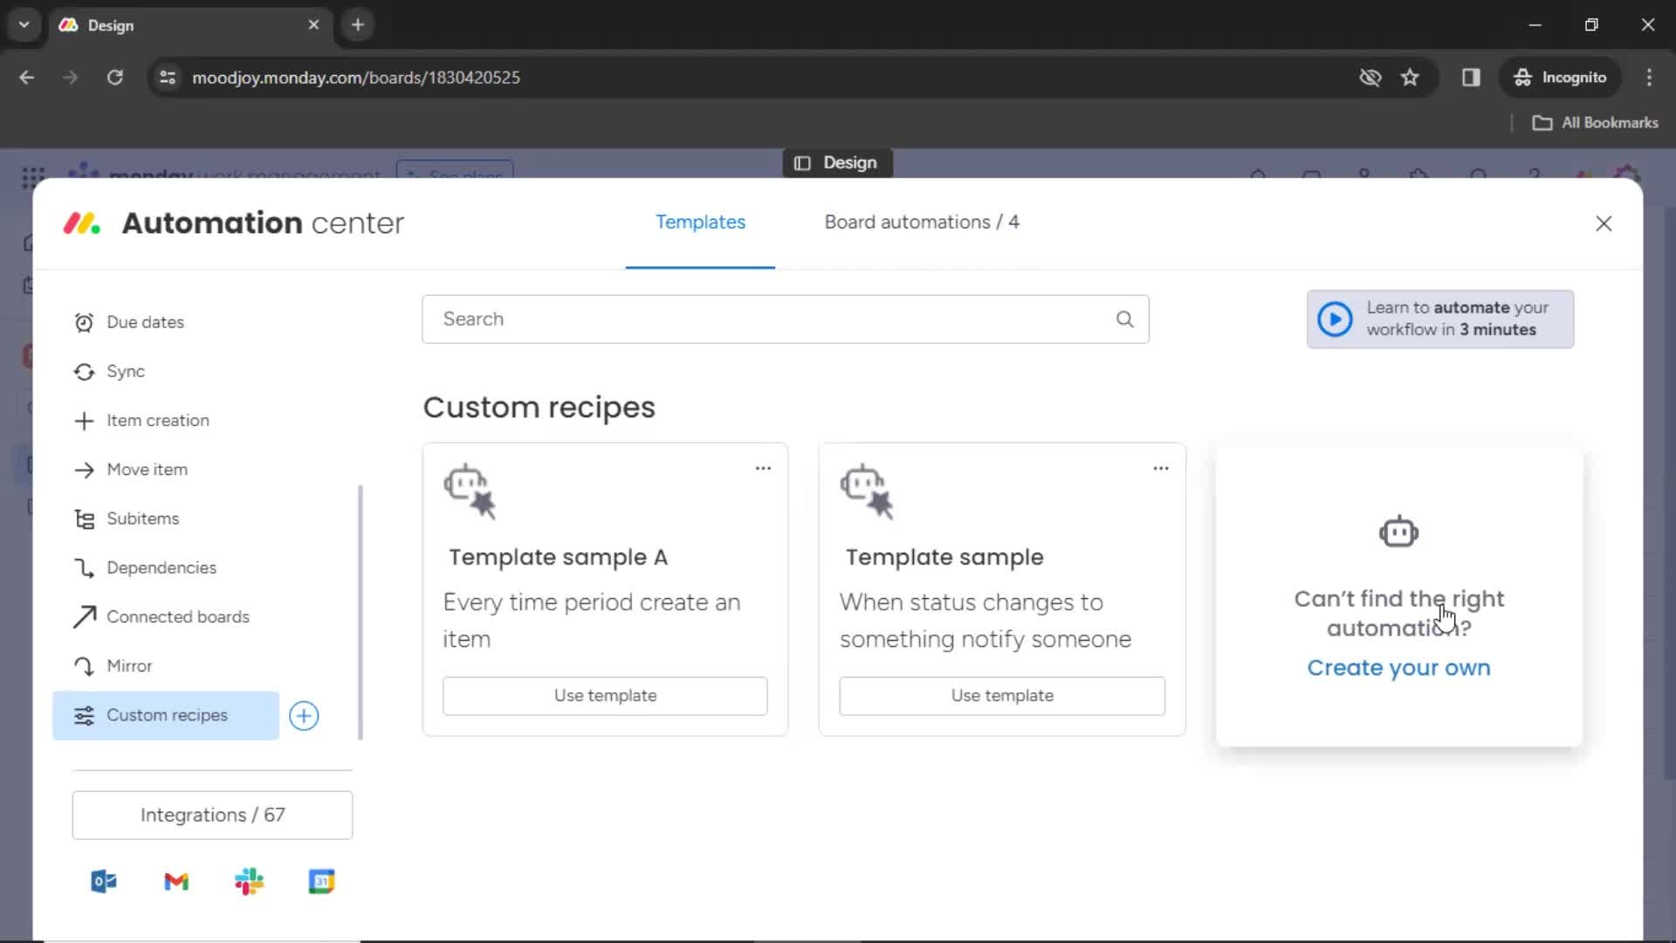Use Template sample A automation
Image resolution: width=1676 pixels, height=943 pixels.
click(x=606, y=695)
